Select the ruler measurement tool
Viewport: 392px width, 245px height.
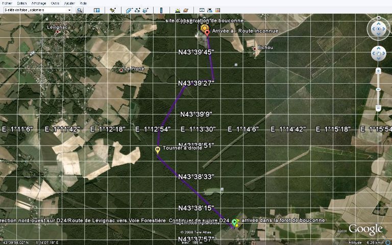click(x=161, y=10)
